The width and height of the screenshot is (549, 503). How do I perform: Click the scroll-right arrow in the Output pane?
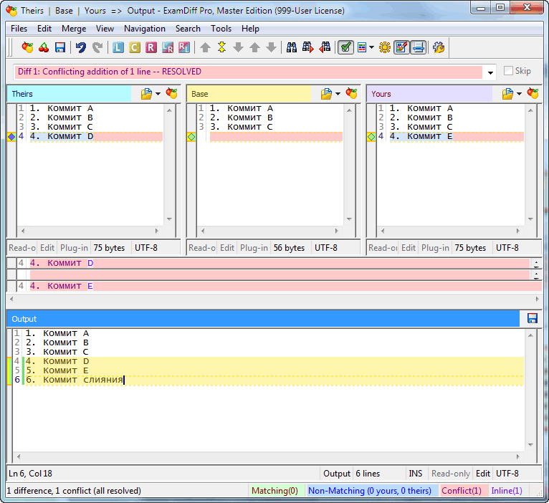[518, 456]
